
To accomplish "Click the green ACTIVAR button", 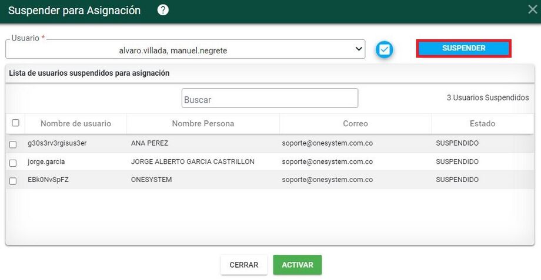I will pos(297,265).
